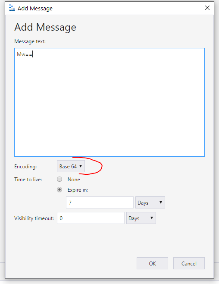This screenshot has height=284, width=219.
Task: Open the Encoding Base 64 dropdown
Action: 71,166
